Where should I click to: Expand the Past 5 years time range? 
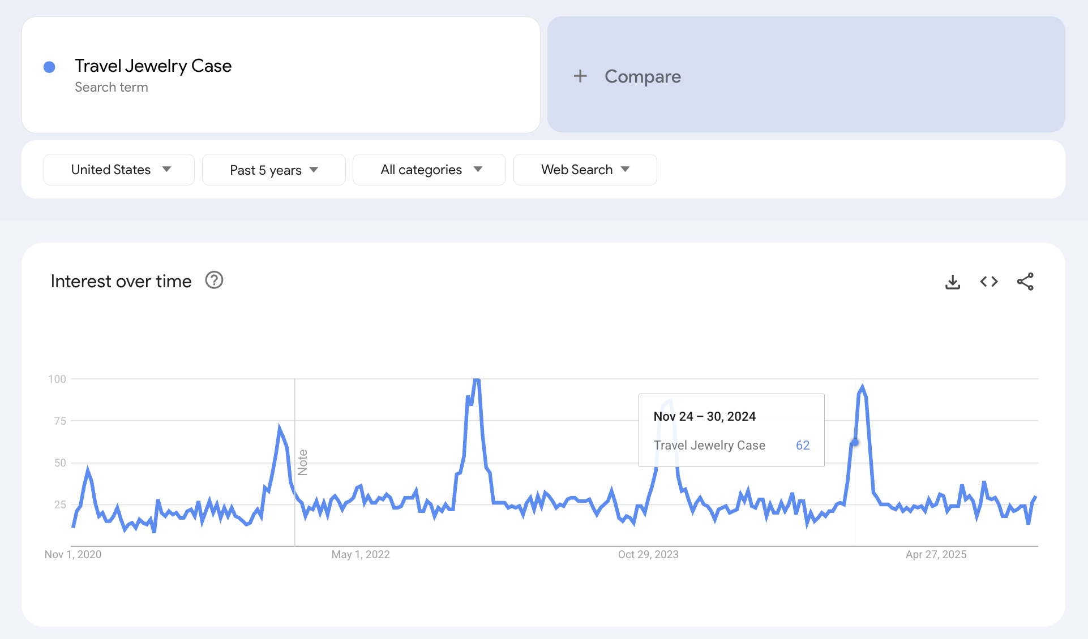tap(273, 170)
